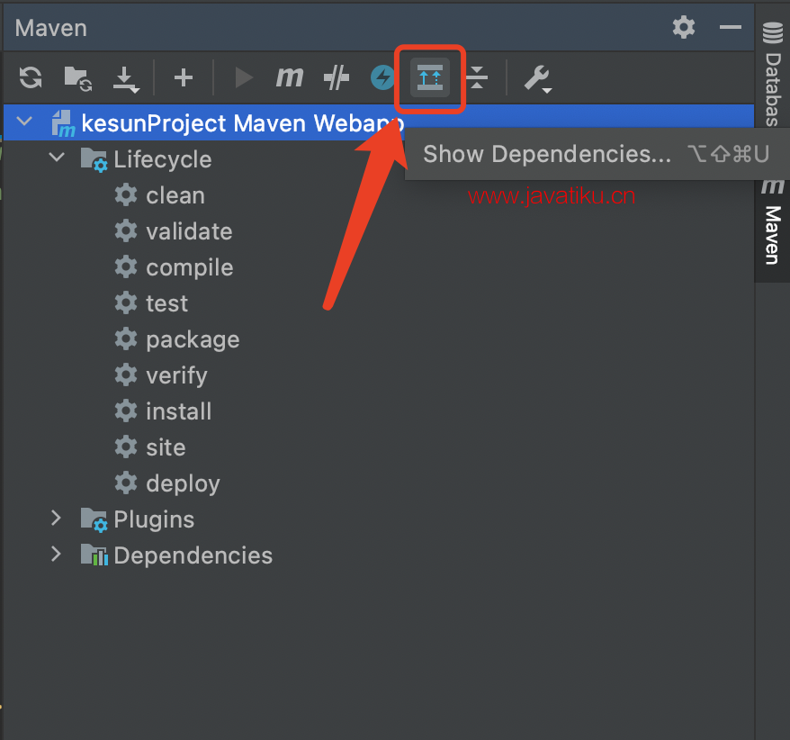
Task: Select the Plugins folder label
Action: pyautogui.click(x=154, y=519)
